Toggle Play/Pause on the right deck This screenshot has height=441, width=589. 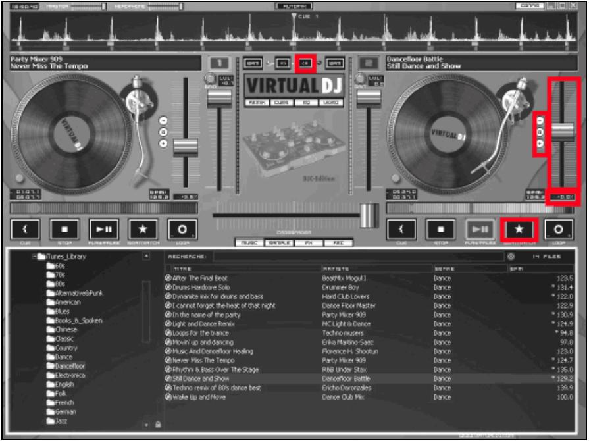pyautogui.click(x=480, y=229)
